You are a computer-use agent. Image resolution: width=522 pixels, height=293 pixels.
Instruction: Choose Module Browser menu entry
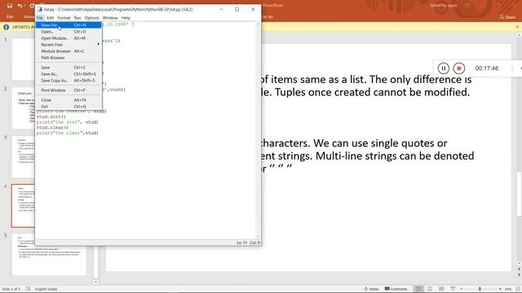tap(69, 51)
